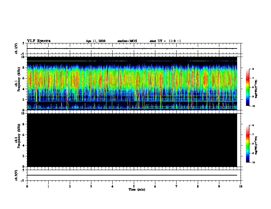Click the '4' kHz tick on ch.2 axis

[24, 145]
